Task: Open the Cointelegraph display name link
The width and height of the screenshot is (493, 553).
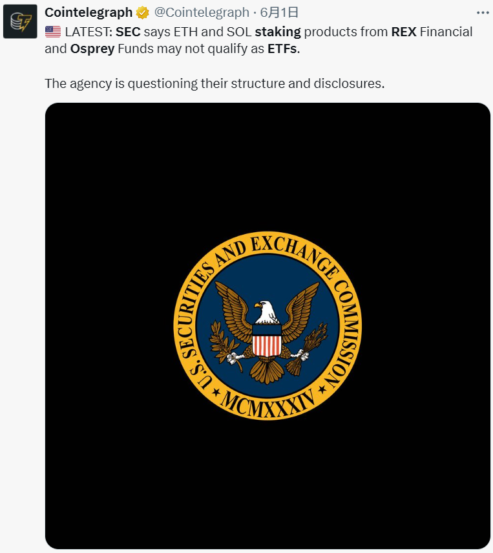Action: click(x=89, y=12)
